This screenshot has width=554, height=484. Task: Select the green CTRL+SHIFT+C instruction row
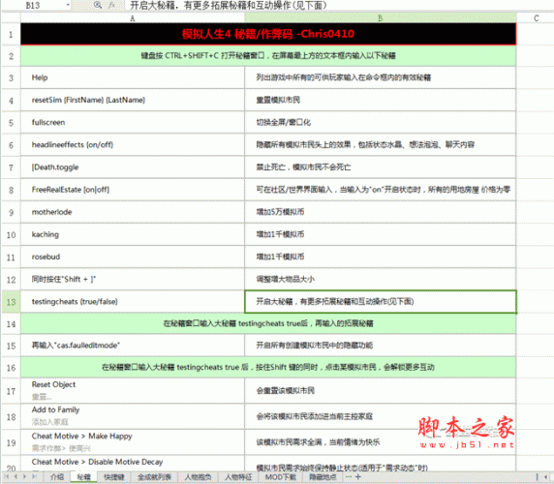[x=268, y=56]
